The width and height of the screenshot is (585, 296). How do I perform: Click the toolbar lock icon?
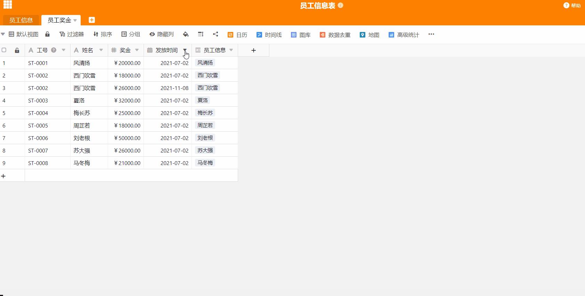pos(47,34)
